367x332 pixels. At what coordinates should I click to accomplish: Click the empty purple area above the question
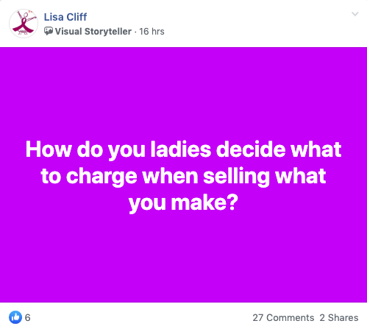tap(183, 93)
